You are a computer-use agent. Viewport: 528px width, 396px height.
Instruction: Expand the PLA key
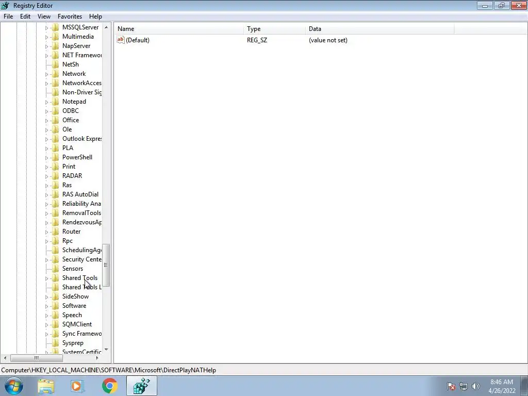point(47,148)
